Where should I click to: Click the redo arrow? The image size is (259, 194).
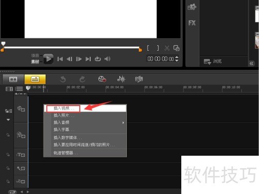click(82, 79)
